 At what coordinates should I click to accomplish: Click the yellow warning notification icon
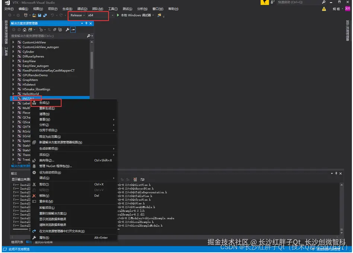(x=324, y=9)
